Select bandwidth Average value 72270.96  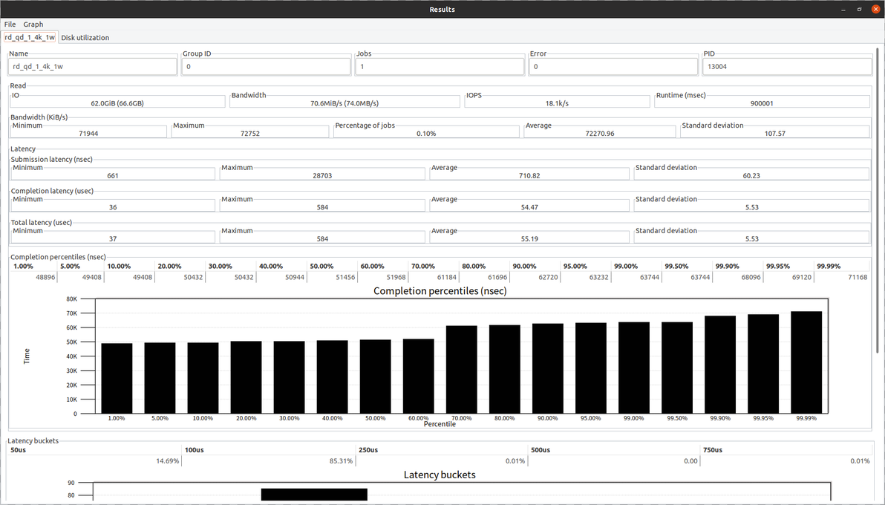pos(600,134)
